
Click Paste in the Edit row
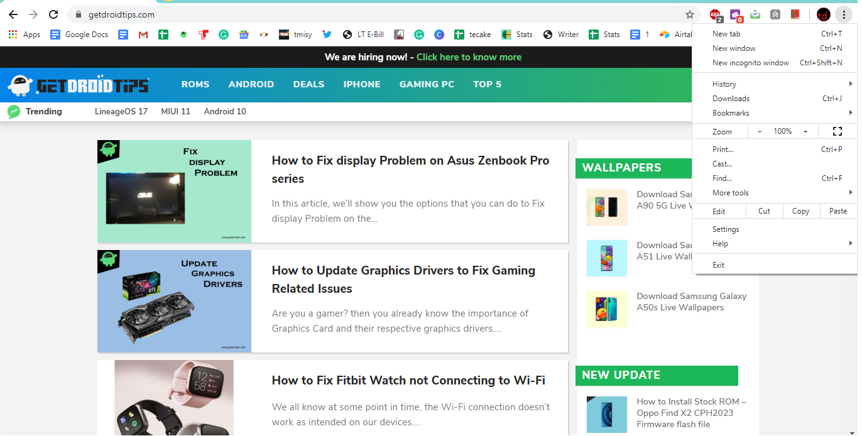[x=838, y=211]
